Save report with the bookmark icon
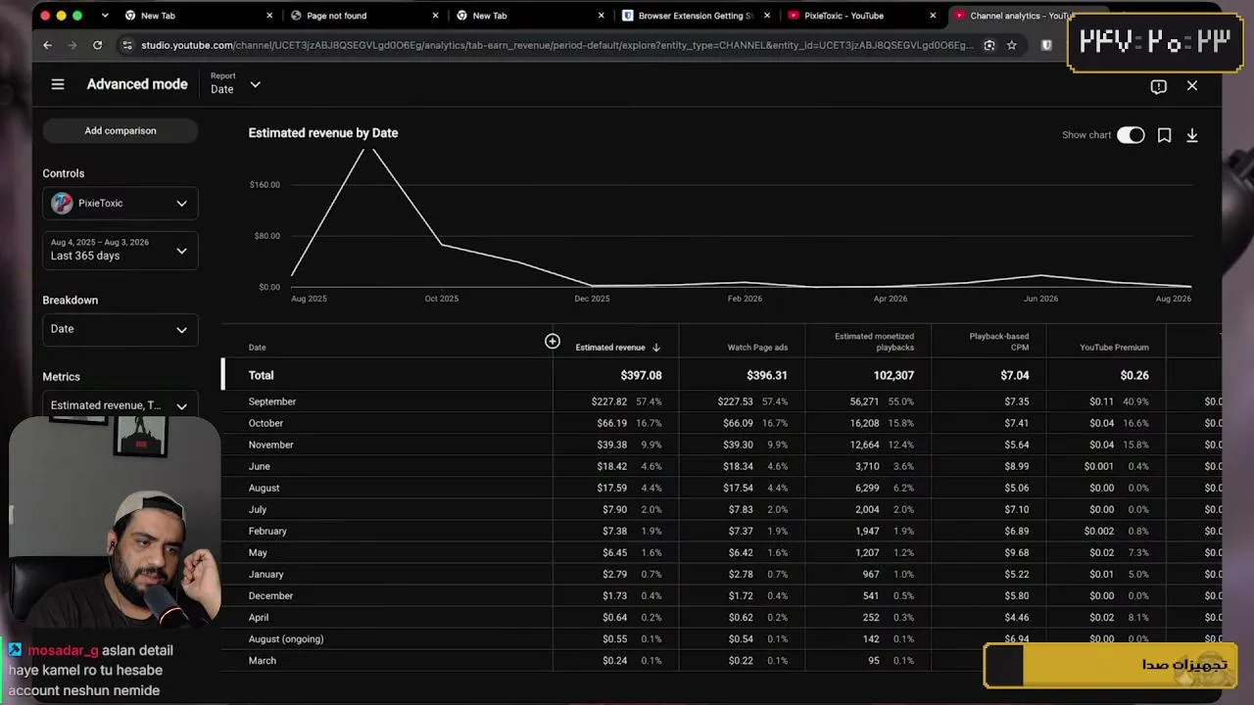The image size is (1254, 705). pos(1164,135)
